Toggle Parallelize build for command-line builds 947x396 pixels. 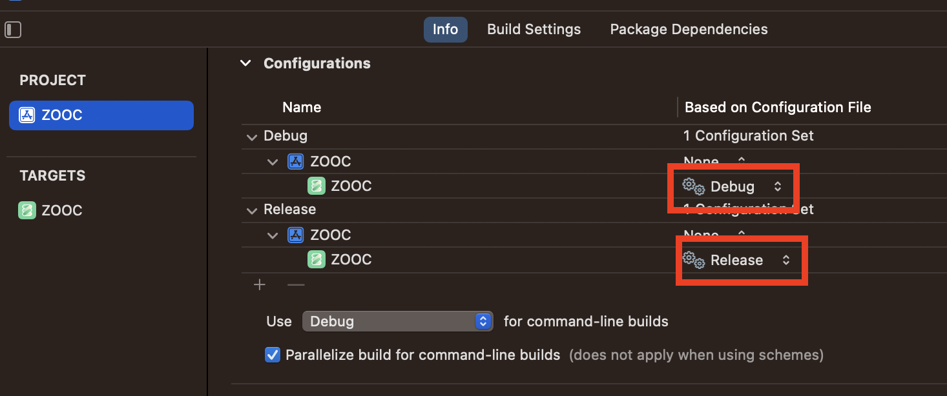(273, 355)
